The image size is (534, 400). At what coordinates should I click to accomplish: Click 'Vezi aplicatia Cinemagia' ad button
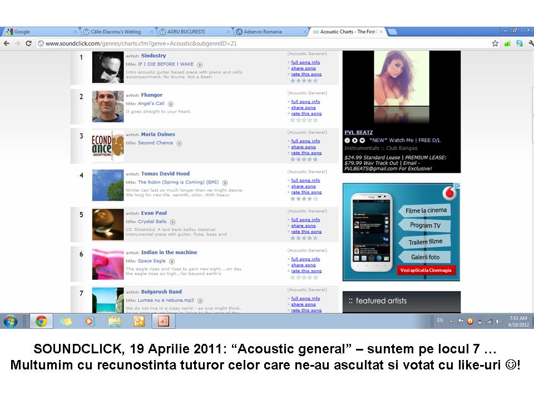point(426,270)
